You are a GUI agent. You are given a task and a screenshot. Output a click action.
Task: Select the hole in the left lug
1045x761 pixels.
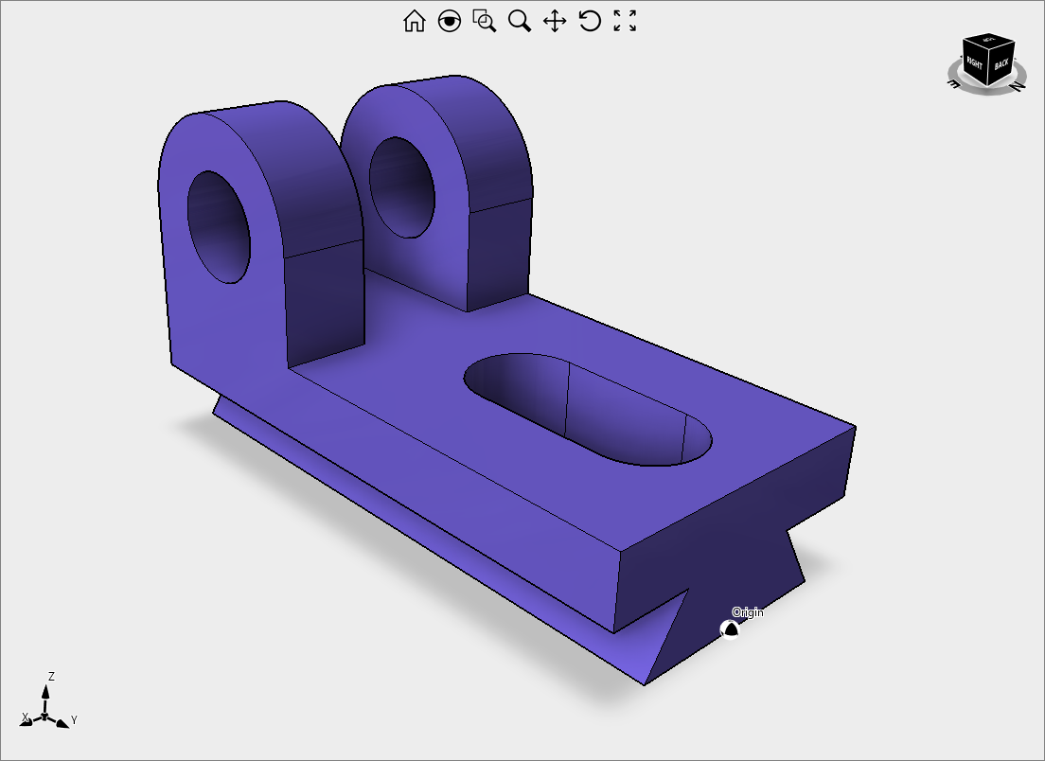218,225
